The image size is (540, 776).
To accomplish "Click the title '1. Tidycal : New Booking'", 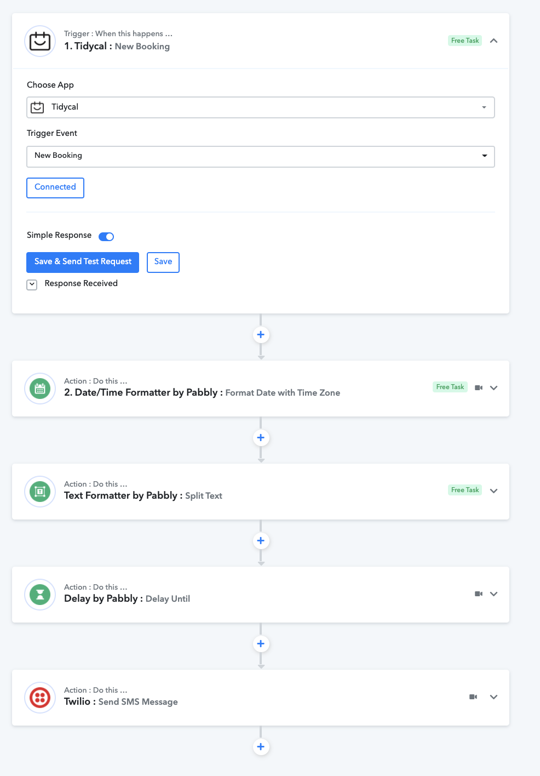I will [117, 47].
